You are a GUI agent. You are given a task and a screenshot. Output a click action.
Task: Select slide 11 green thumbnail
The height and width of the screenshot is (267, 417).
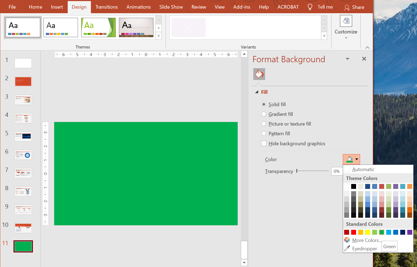click(x=23, y=246)
